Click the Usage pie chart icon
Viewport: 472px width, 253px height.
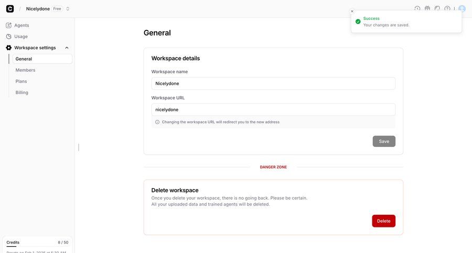9,36
